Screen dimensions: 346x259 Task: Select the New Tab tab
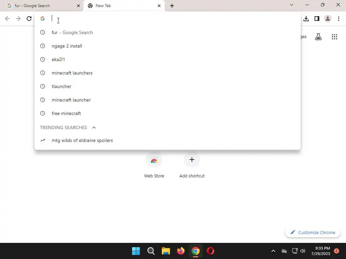tap(124, 6)
